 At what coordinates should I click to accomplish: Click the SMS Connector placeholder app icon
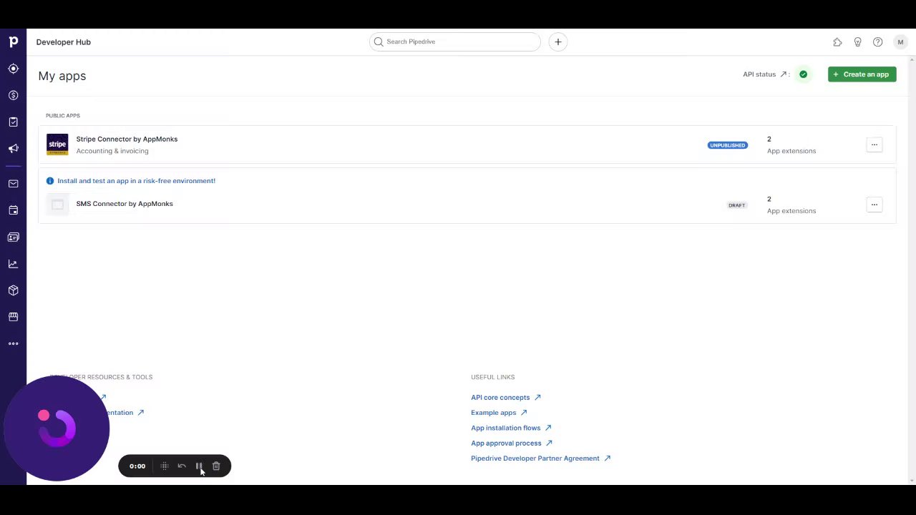pyautogui.click(x=57, y=205)
